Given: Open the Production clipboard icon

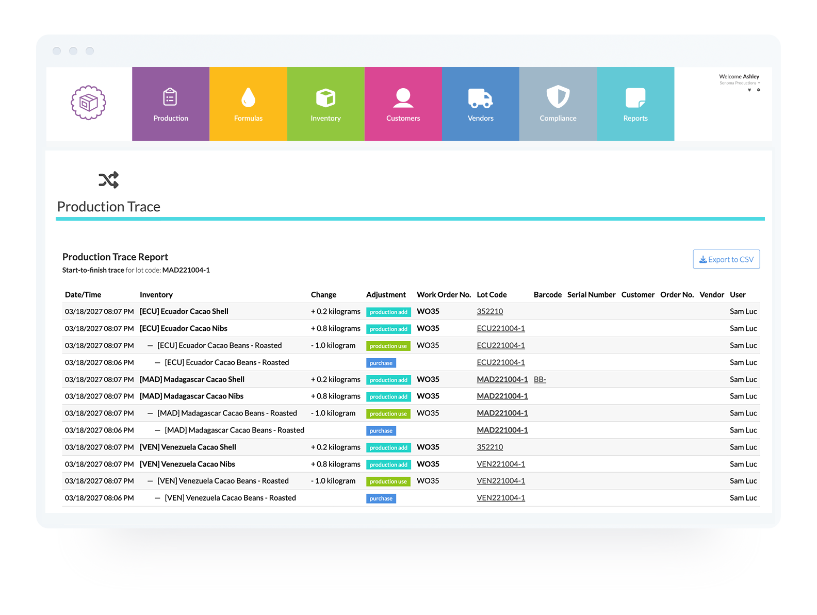Looking at the screenshot, I should [170, 97].
